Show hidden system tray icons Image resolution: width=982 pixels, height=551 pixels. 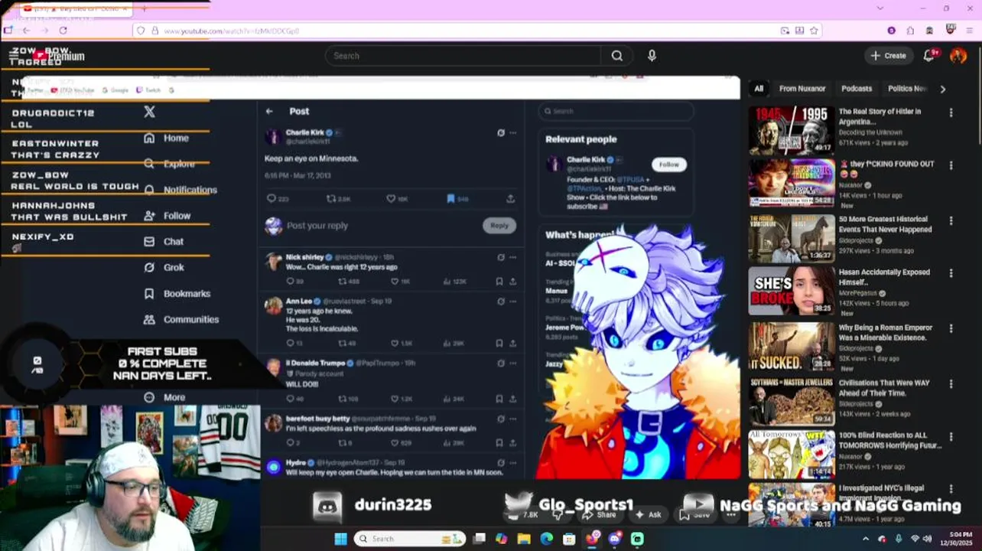coord(866,539)
